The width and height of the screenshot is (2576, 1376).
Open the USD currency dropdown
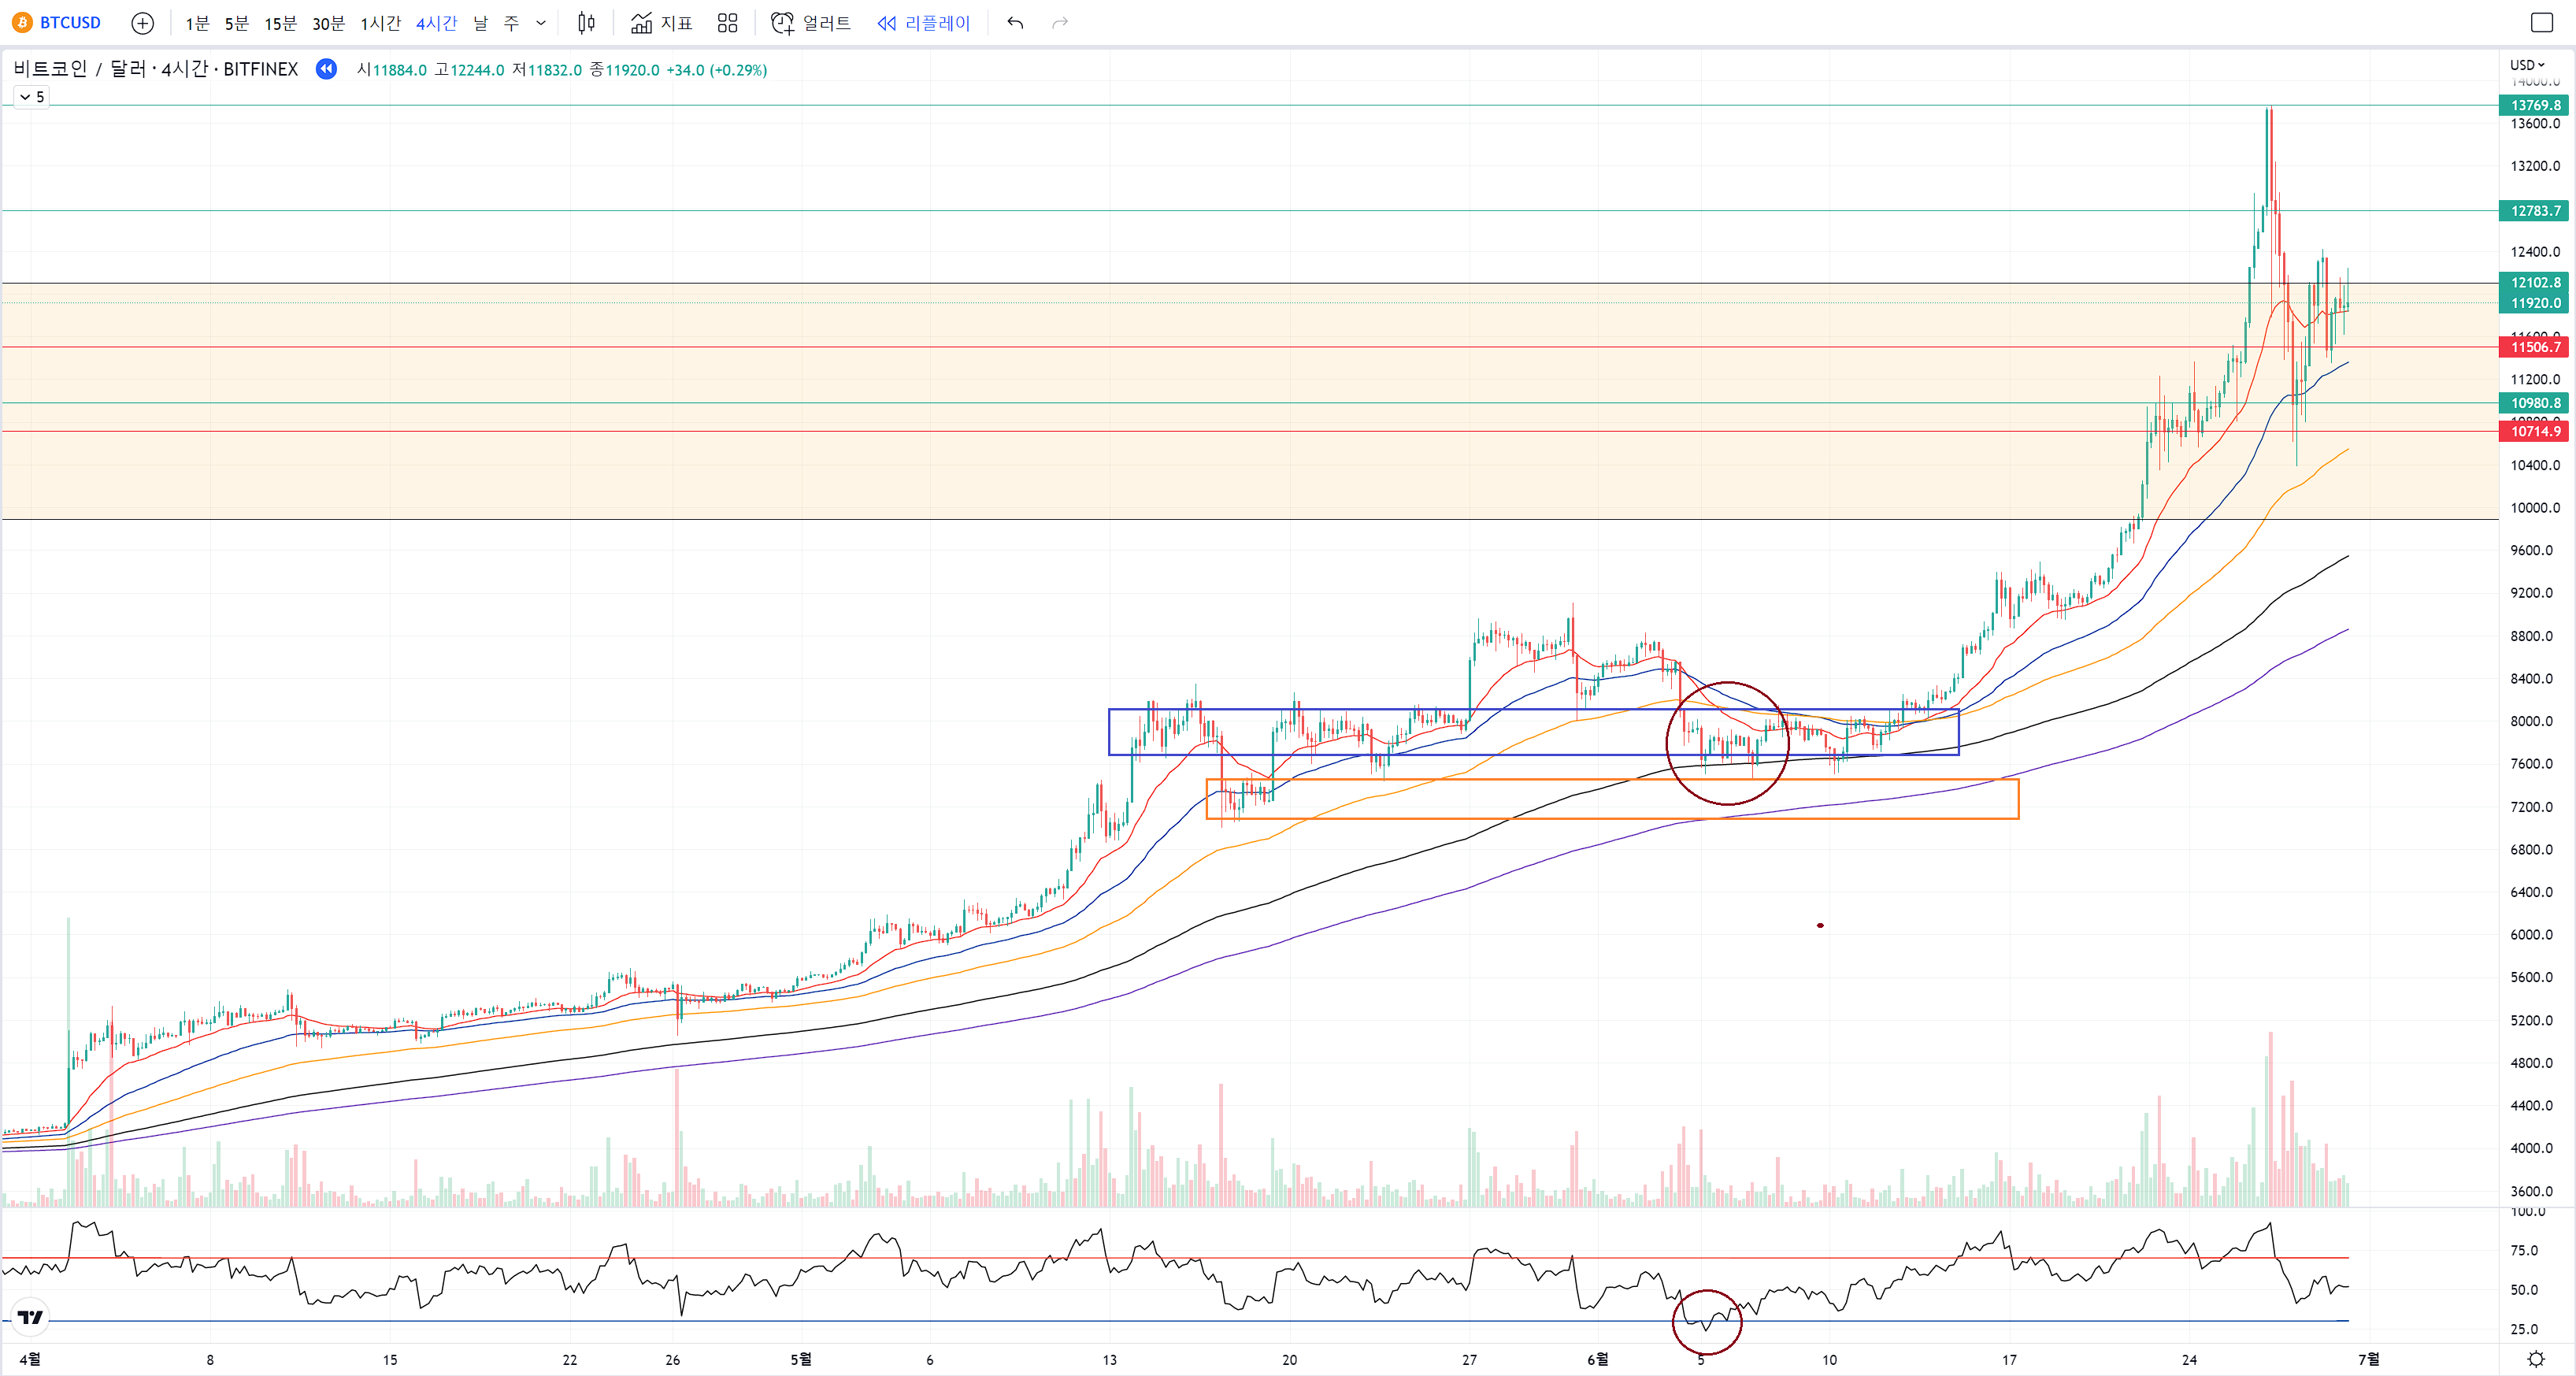point(2527,65)
